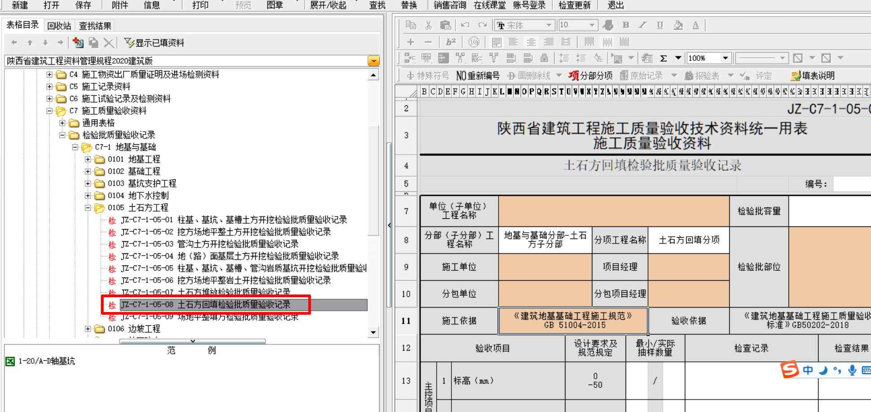The image size is (871, 412).
Task: Expand the 通用表格 folder
Action: pyautogui.click(x=62, y=123)
